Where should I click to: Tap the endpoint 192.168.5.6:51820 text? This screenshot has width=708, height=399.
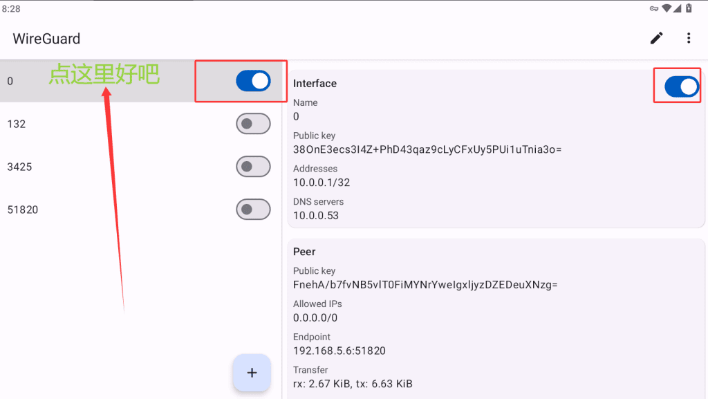click(x=339, y=351)
